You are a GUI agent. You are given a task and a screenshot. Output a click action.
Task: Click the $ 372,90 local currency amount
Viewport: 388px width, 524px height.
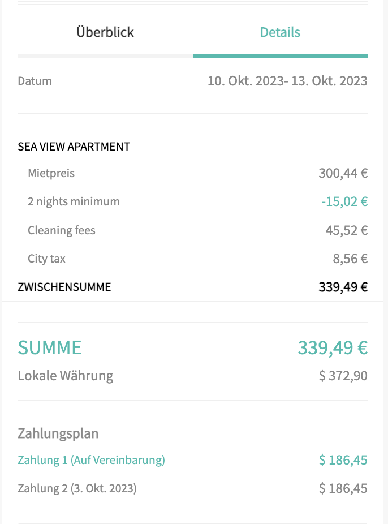click(x=343, y=375)
